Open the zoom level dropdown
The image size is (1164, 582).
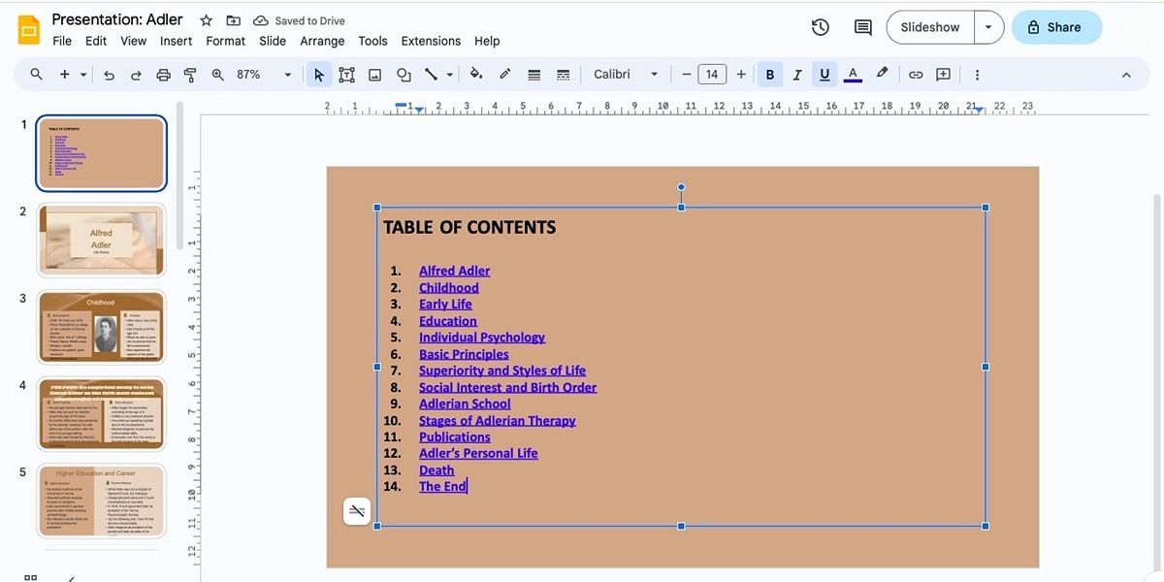pos(287,74)
